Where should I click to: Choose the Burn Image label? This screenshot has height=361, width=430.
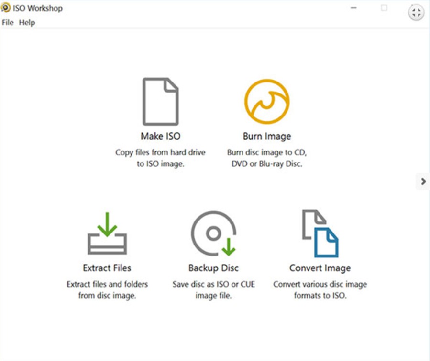point(267,136)
